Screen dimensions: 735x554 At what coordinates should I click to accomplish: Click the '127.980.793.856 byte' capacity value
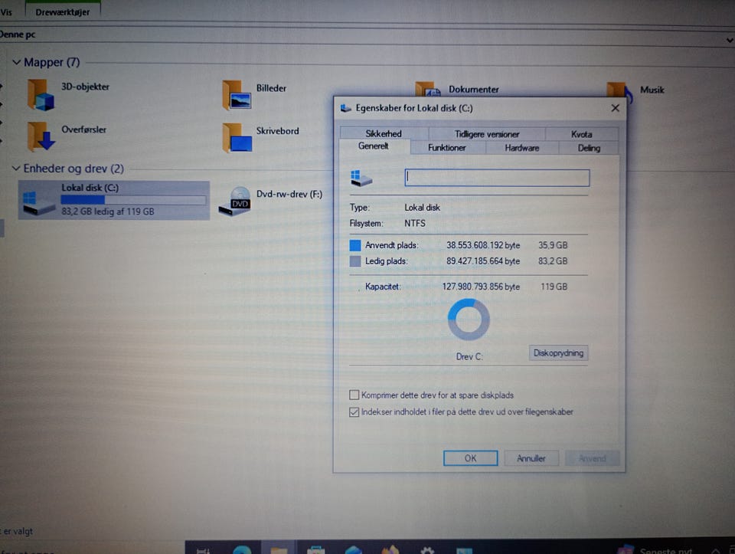coord(481,287)
